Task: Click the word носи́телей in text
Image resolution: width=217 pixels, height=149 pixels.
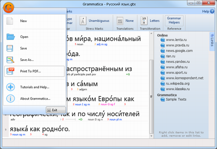Action: 123,114
